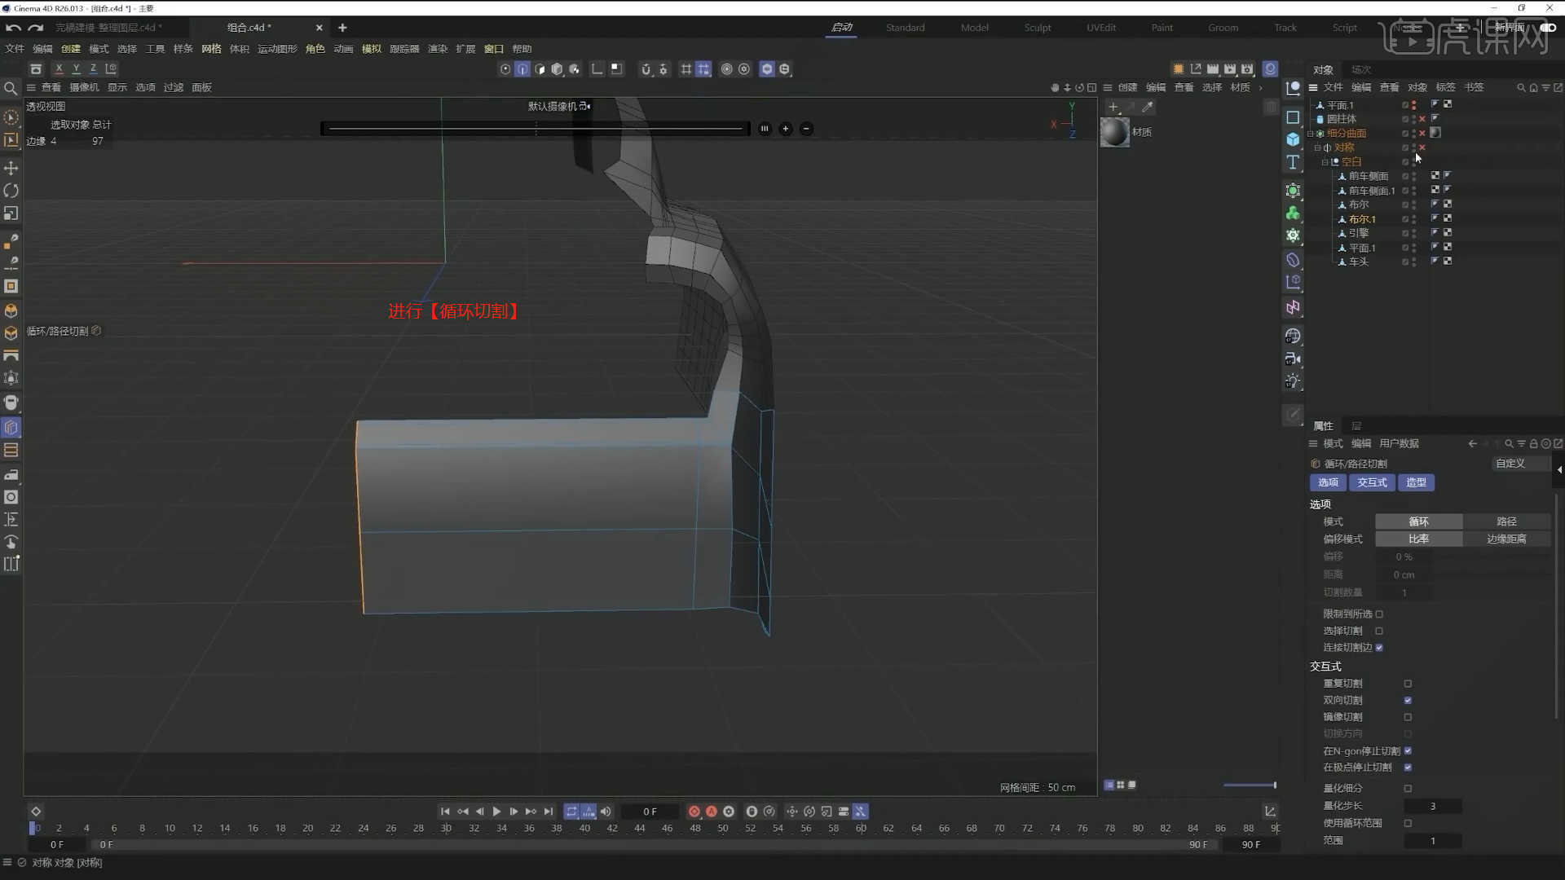Select the Scale tool in left toolbar
Image resolution: width=1565 pixels, height=880 pixels.
click(x=11, y=213)
